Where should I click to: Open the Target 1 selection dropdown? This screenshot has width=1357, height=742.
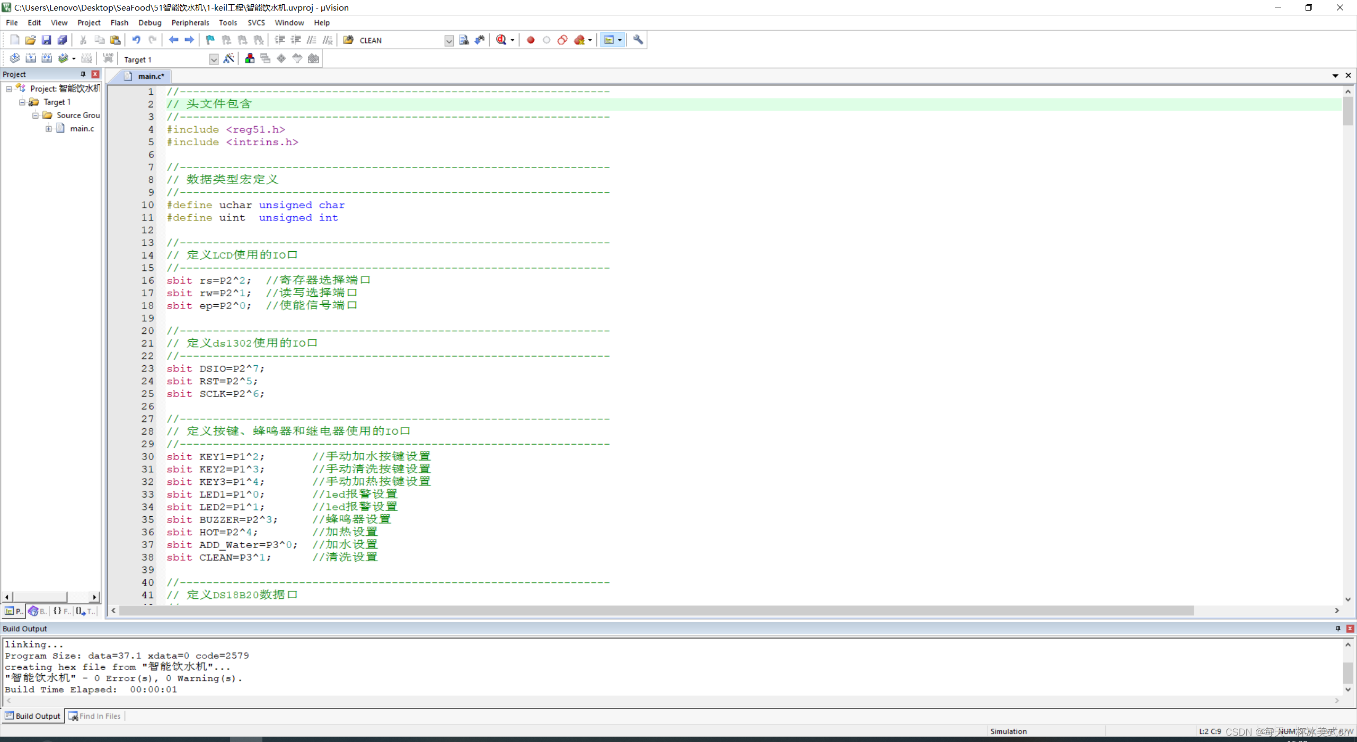[214, 59]
